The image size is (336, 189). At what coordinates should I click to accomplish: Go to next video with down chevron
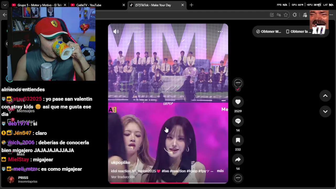(x=325, y=112)
